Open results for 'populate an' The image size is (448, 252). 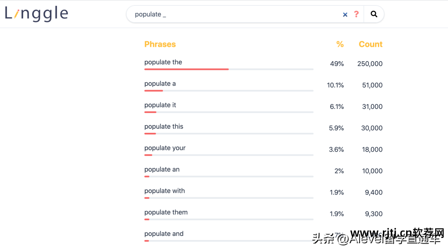pyautogui.click(x=162, y=170)
